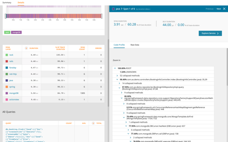
Task: Sort queries by Total arrow icon
Action: [x=93, y=123]
